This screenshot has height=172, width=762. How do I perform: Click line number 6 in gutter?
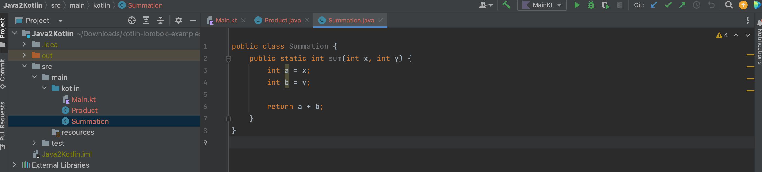click(205, 107)
